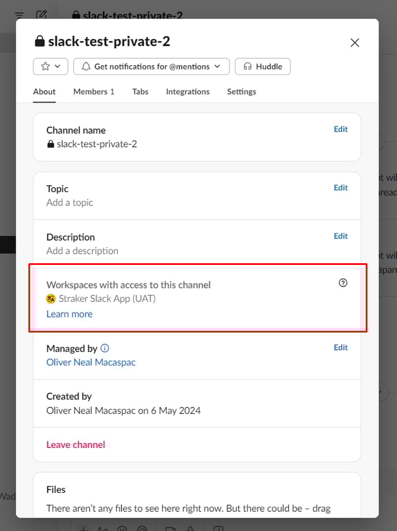The height and width of the screenshot is (531, 397).
Task: Edit the channel topic
Action: tap(340, 188)
